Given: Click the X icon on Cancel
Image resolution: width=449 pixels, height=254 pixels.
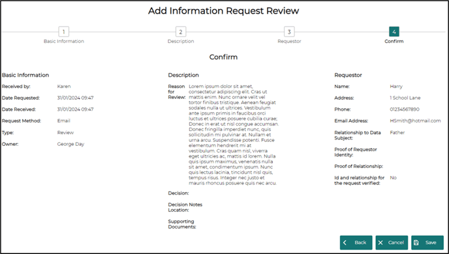Looking at the screenshot, I should [380, 242].
